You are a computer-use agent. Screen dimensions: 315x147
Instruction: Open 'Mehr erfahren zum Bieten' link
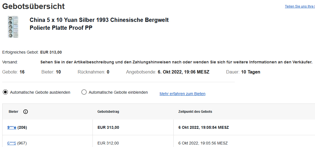point(182,94)
